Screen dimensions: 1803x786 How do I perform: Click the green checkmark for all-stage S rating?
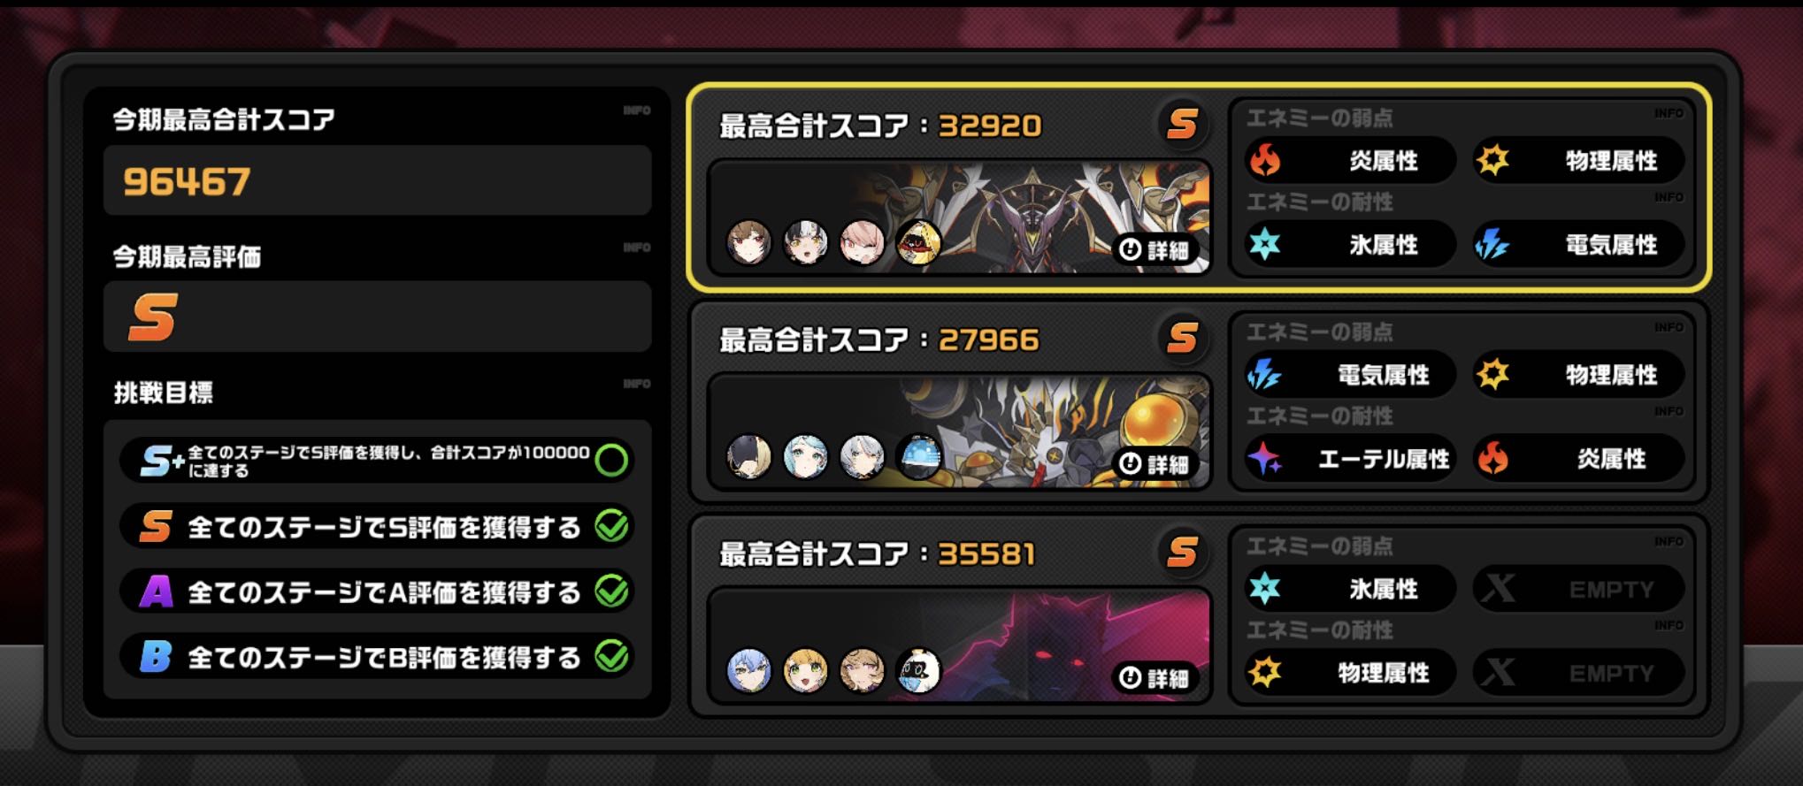pos(611,526)
